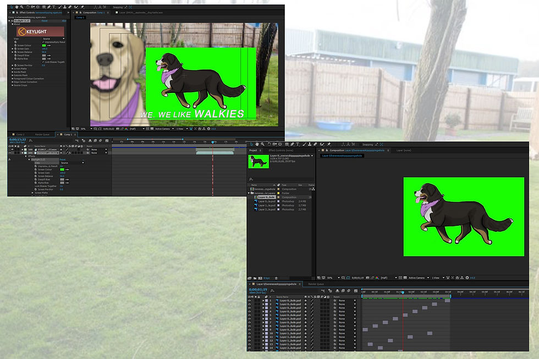Click the Project panel search field

(281, 179)
